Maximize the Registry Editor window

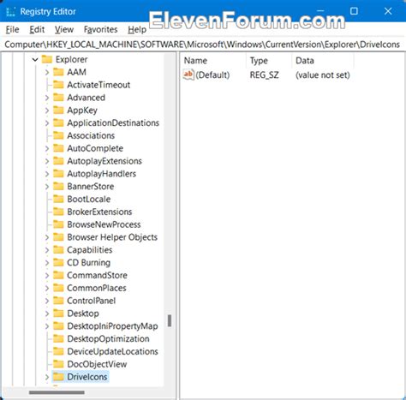click(x=354, y=11)
